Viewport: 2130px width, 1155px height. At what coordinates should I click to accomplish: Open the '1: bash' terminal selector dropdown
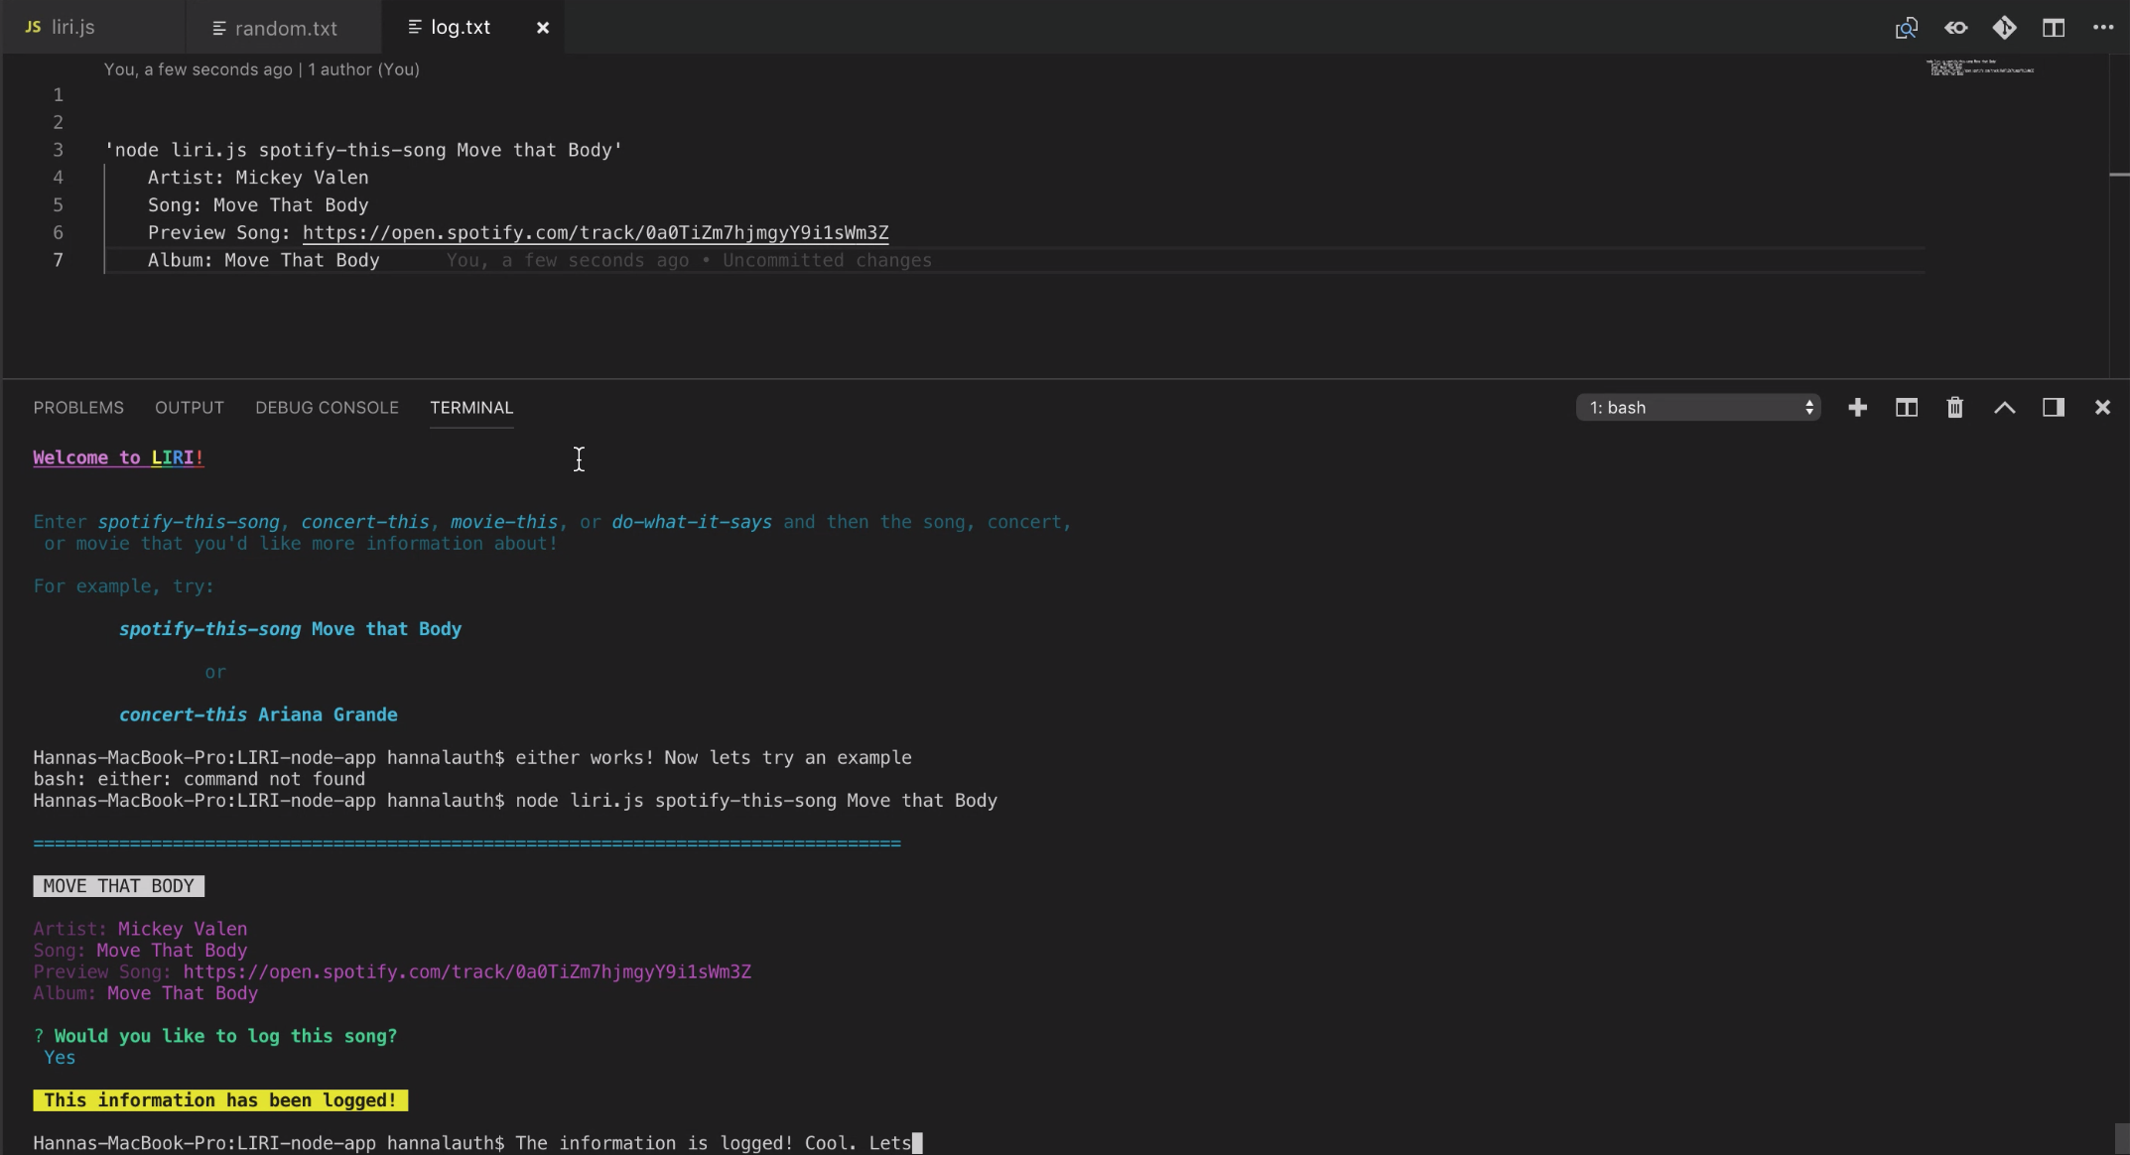[x=1697, y=408]
